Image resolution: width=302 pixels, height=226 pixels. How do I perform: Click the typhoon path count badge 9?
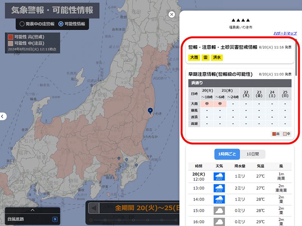(x=55, y=219)
